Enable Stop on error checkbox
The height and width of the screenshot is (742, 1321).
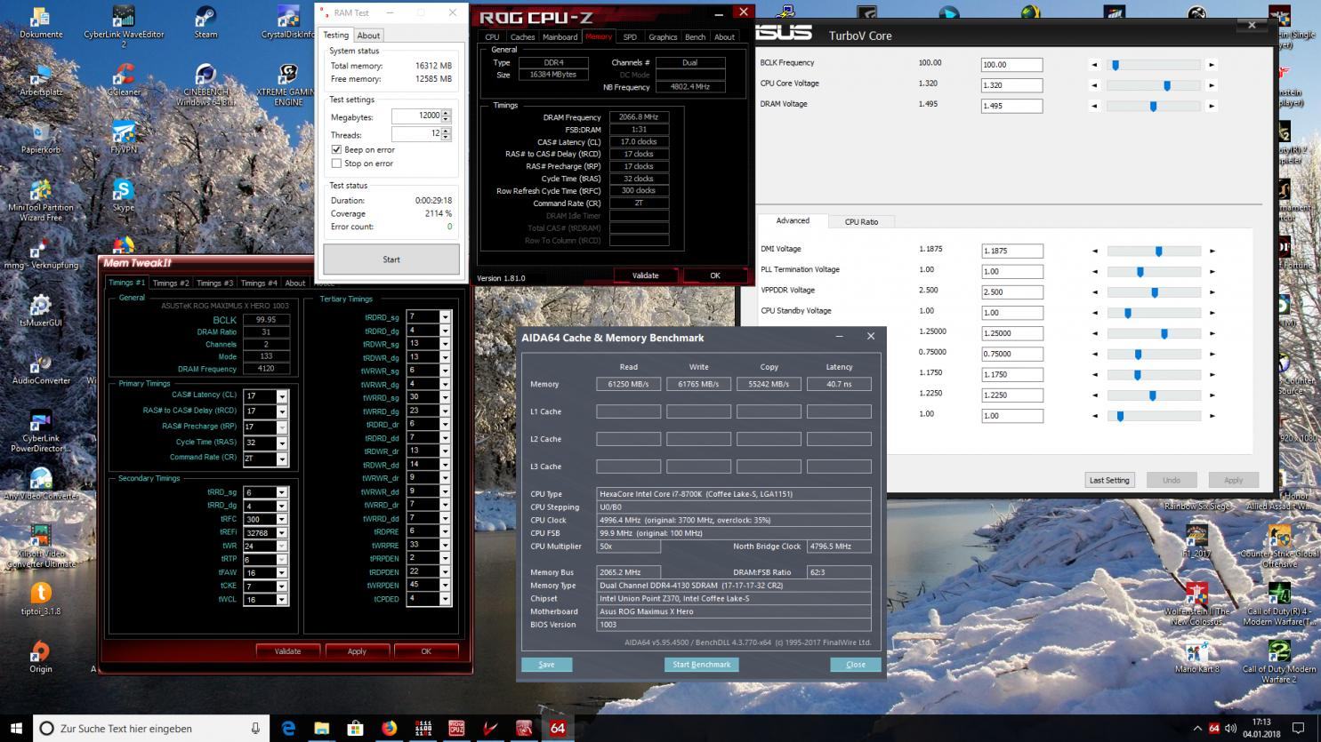pos(336,164)
